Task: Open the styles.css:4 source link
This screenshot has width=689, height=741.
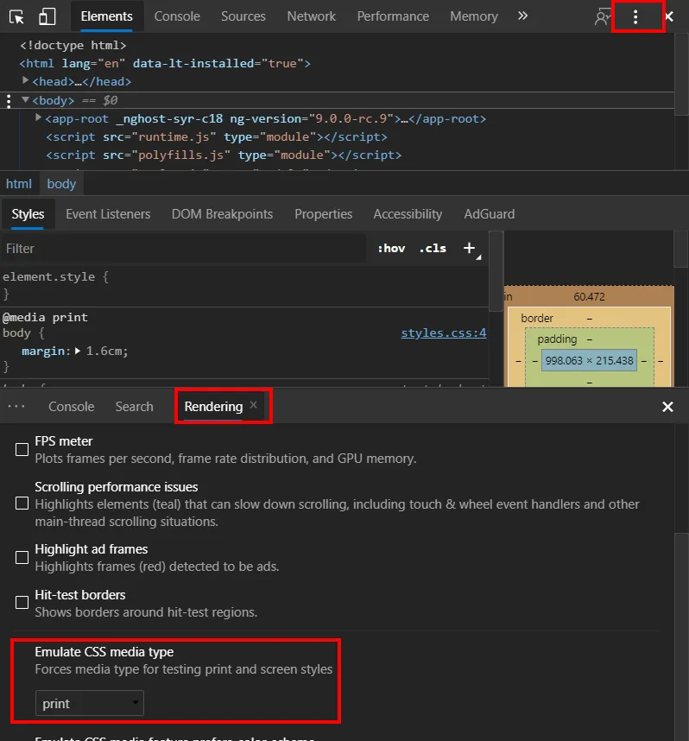Action: tap(444, 332)
